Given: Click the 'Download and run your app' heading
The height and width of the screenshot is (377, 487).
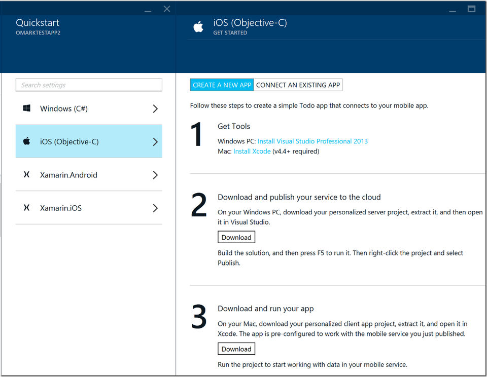Looking at the screenshot, I should pos(265,309).
